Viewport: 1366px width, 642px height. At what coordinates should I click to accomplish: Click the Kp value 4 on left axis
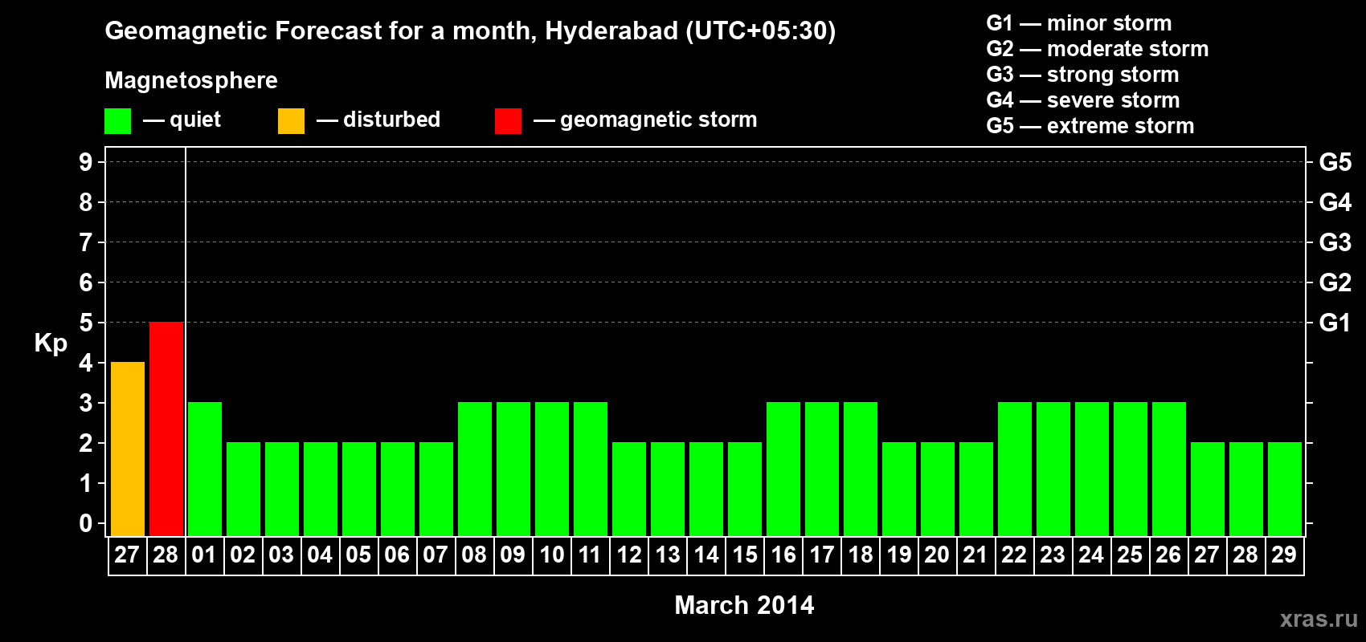click(86, 363)
